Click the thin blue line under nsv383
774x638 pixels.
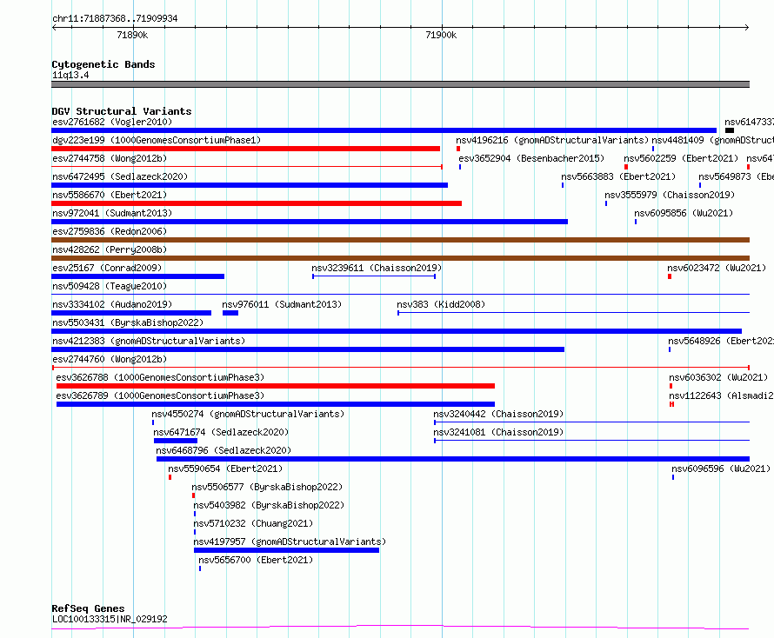click(x=574, y=313)
